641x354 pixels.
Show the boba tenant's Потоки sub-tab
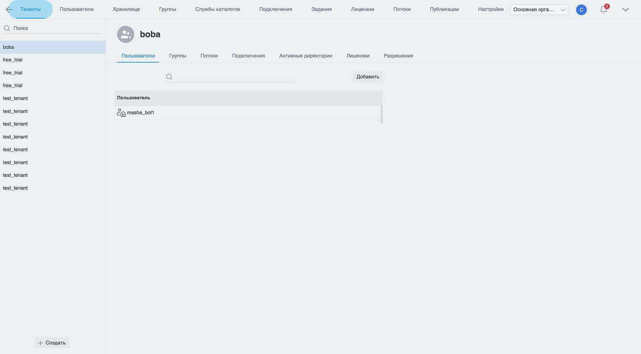(x=209, y=56)
